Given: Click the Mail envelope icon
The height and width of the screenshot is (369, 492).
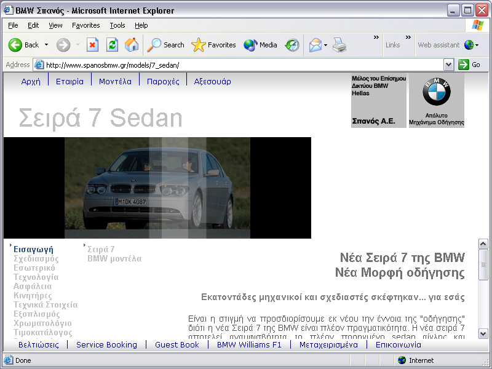Looking at the screenshot, I should (315, 45).
